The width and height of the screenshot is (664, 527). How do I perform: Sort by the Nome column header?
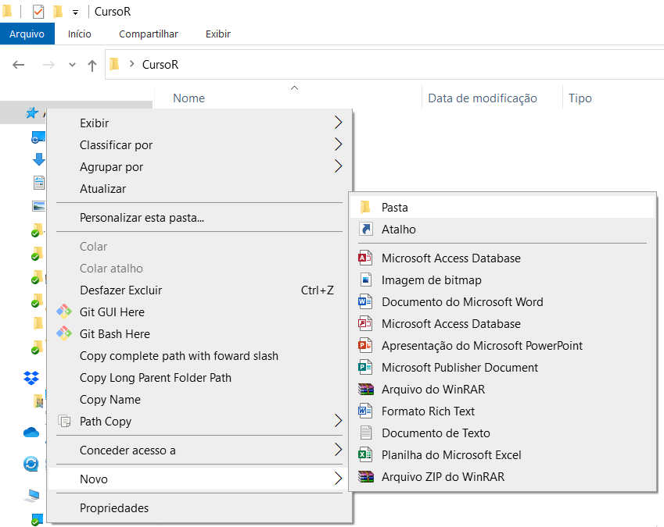pyautogui.click(x=188, y=98)
